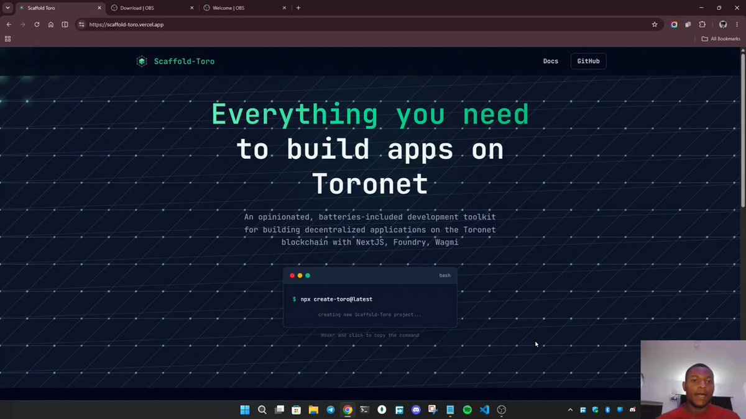Open a new browser tab
The height and width of the screenshot is (419, 746).
coord(298,8)
